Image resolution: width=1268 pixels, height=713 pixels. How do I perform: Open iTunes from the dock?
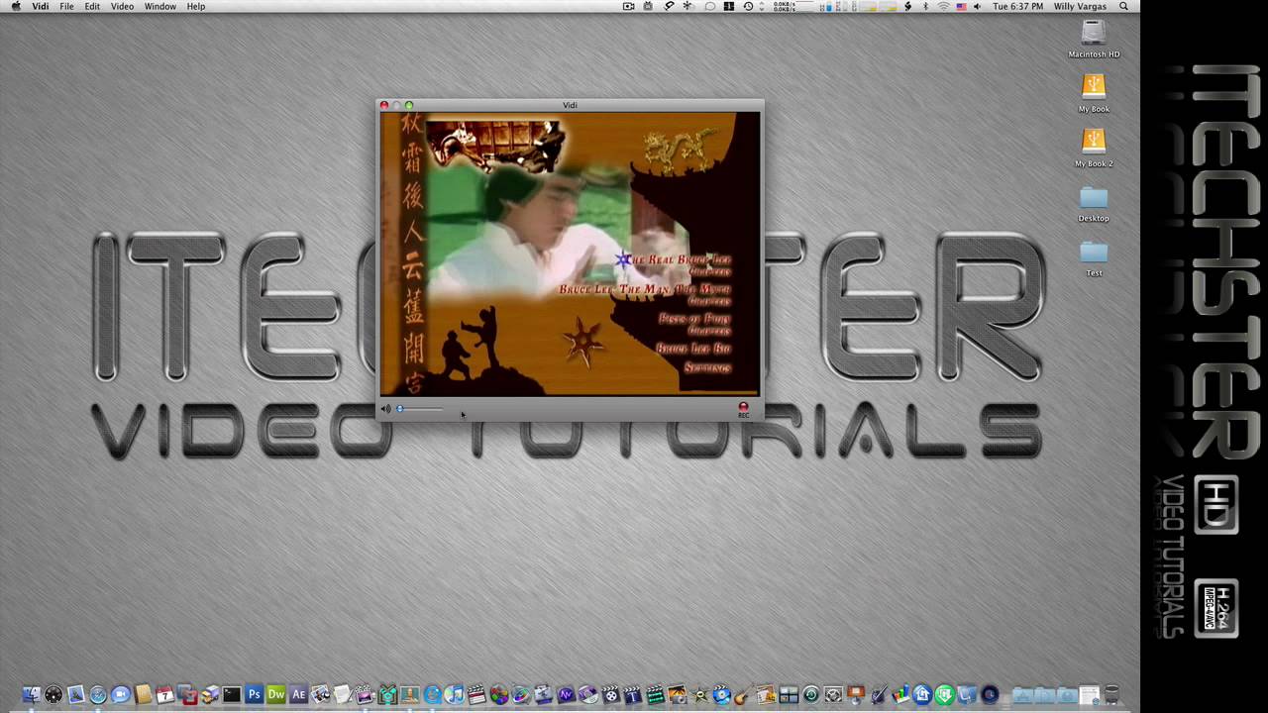click(x=454, y=695)
